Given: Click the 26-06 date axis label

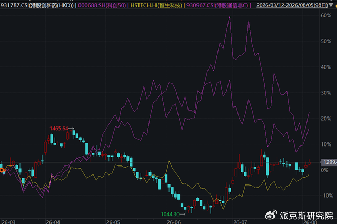Looking at the screenshot, I should point(174,222).
